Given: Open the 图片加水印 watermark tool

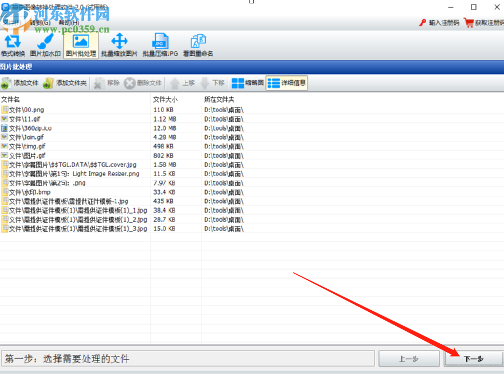Looking at the screenshot, I should [45, 45].
